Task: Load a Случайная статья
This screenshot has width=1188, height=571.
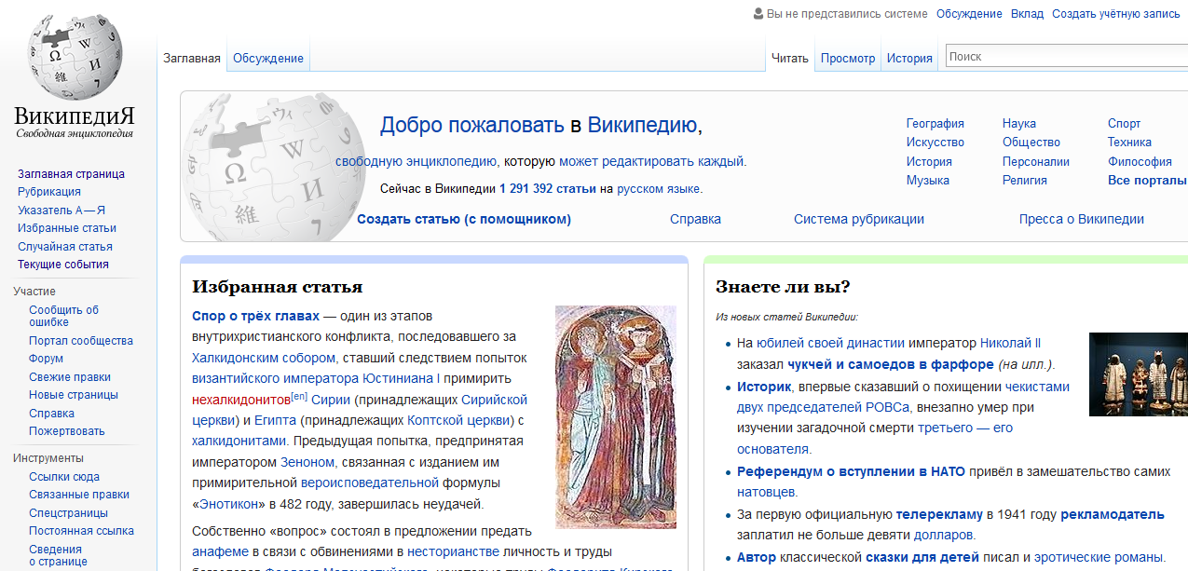Action: pos(65,247)
